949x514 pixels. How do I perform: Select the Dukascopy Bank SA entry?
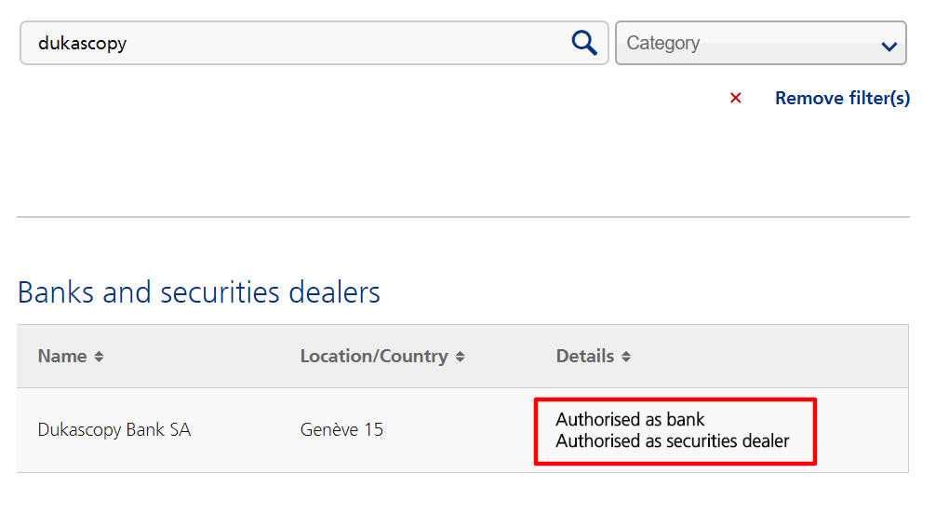click(114, 429)
